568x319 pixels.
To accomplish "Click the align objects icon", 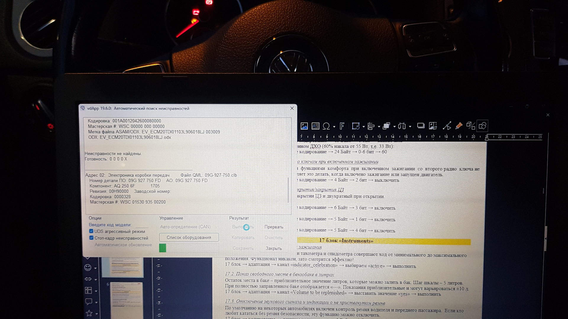I will [371, 126].
